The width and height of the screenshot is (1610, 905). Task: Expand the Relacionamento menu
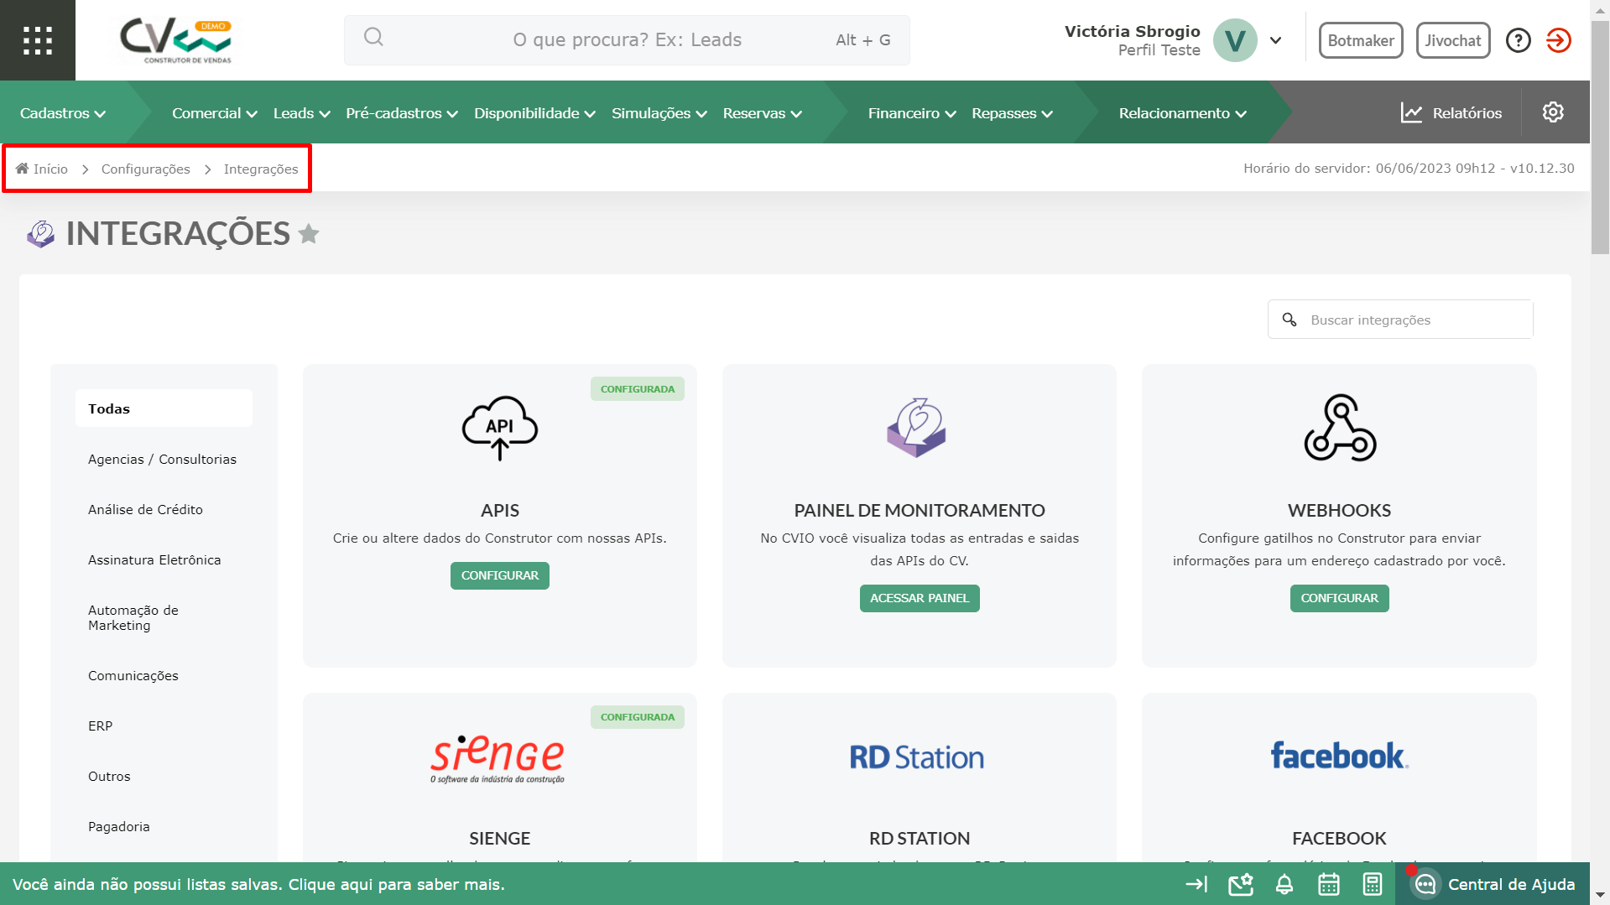click(x=1183, y=113)
